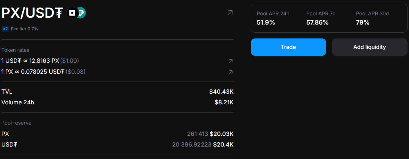409x159 pixels.
Task: Click the v2 version badge
Action: point(5,29)
